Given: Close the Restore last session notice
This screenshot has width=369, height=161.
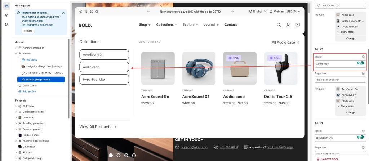Looking at the screenshot, I should point(63,13).
